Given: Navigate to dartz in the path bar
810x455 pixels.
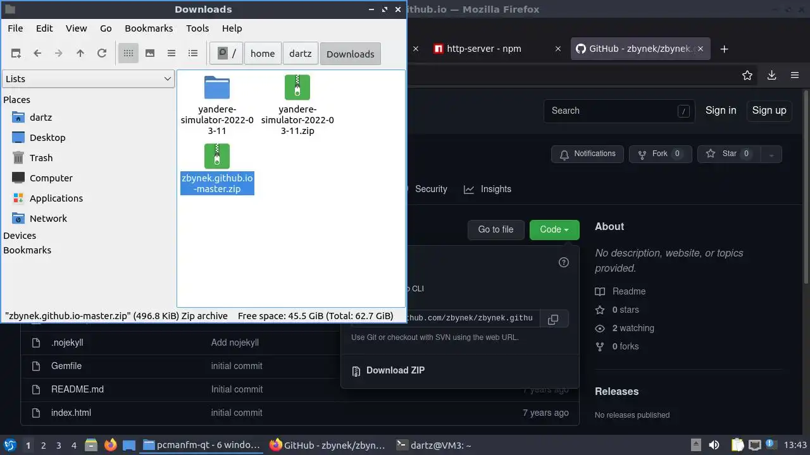Looking at the screenshot, I should 301,54.
